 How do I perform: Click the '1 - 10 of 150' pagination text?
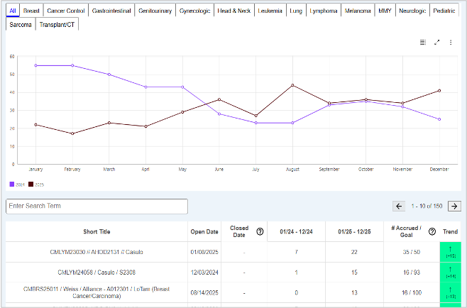pyautogui.click(x=427, y=206)
